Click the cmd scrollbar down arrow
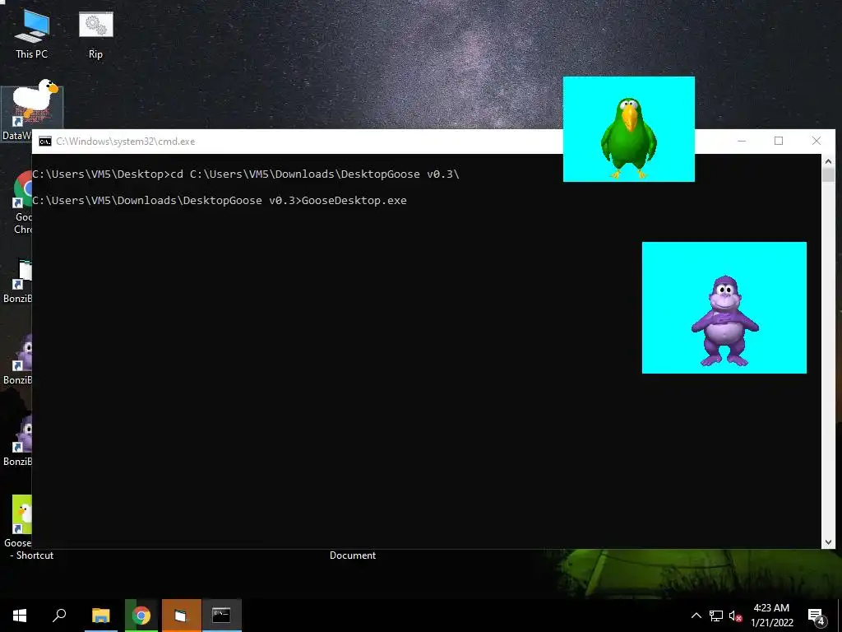Screen dimensions: 842x632 828,542
